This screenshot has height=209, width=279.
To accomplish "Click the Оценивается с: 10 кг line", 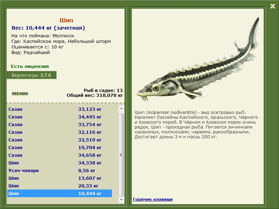I will [37, 47].
